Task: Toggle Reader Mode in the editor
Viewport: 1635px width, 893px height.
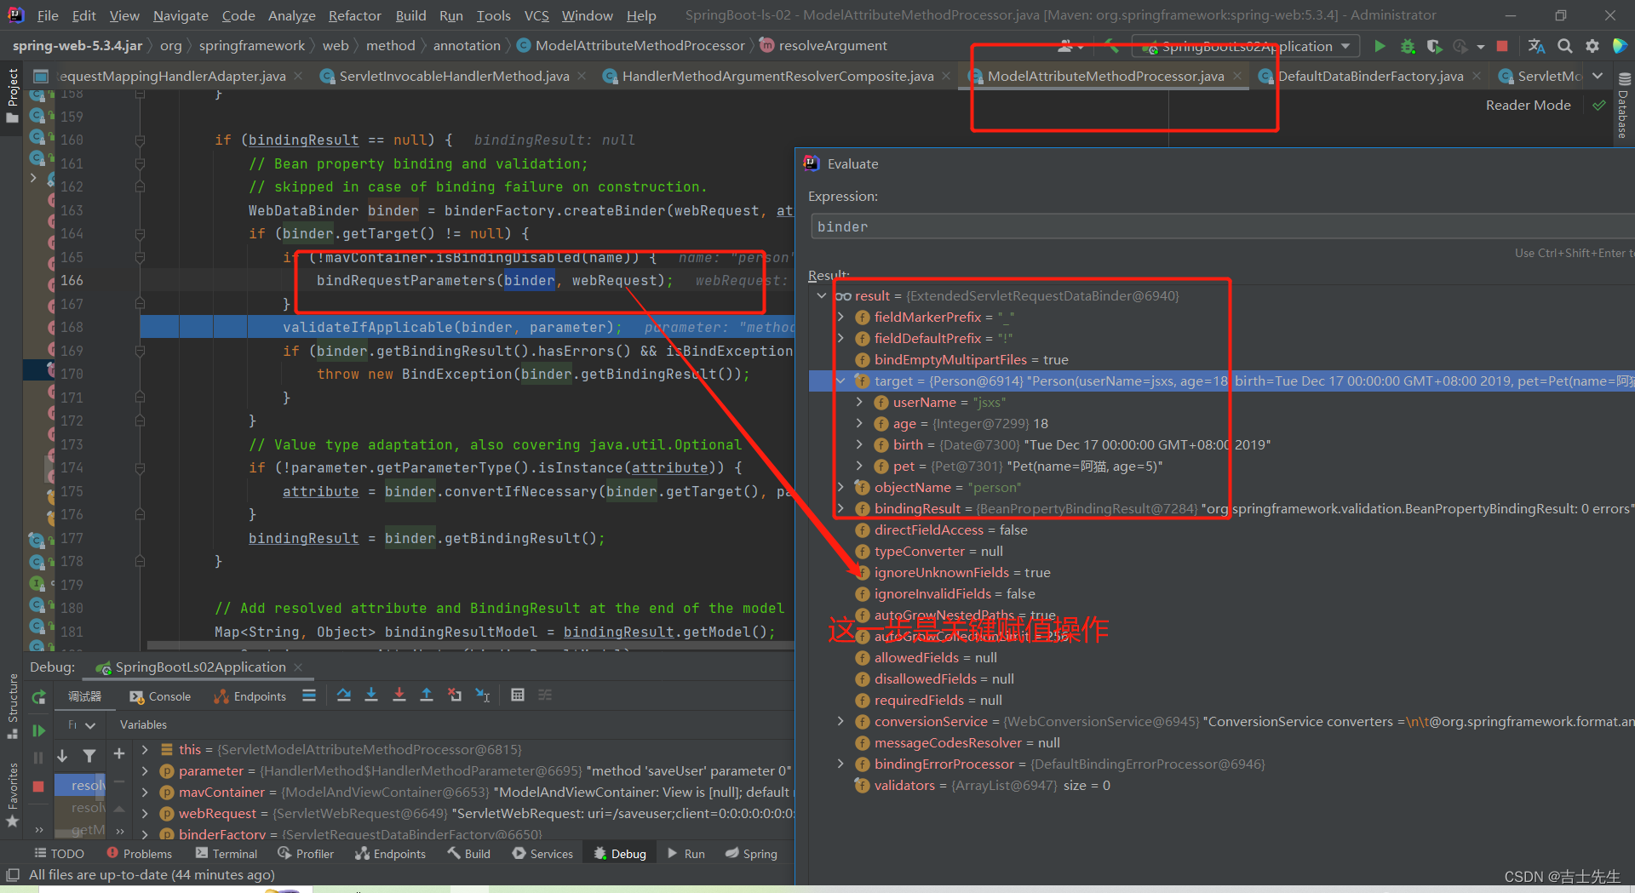Action: (1528, 106)
